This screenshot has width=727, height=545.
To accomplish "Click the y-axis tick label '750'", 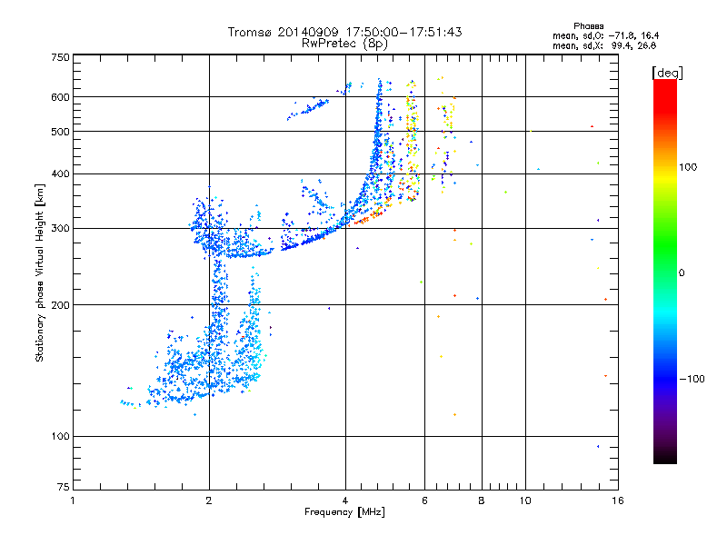I will coord(60,57).
